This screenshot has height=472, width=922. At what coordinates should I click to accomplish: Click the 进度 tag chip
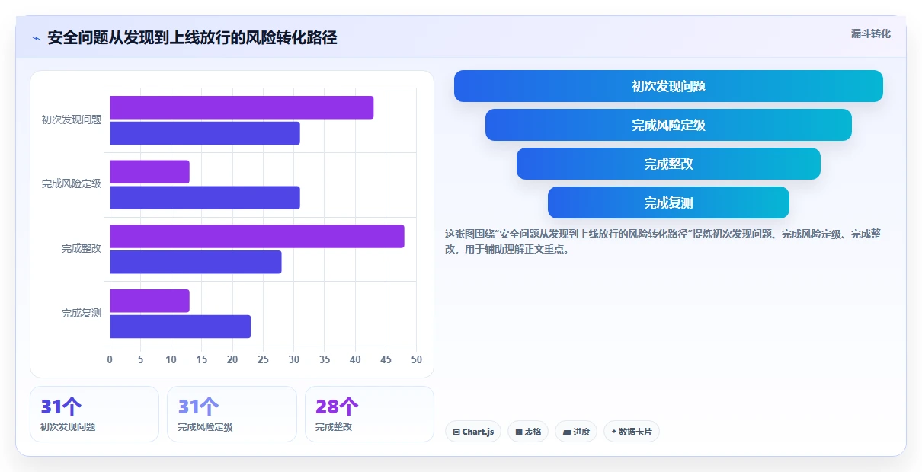click(x=576, y=432)
